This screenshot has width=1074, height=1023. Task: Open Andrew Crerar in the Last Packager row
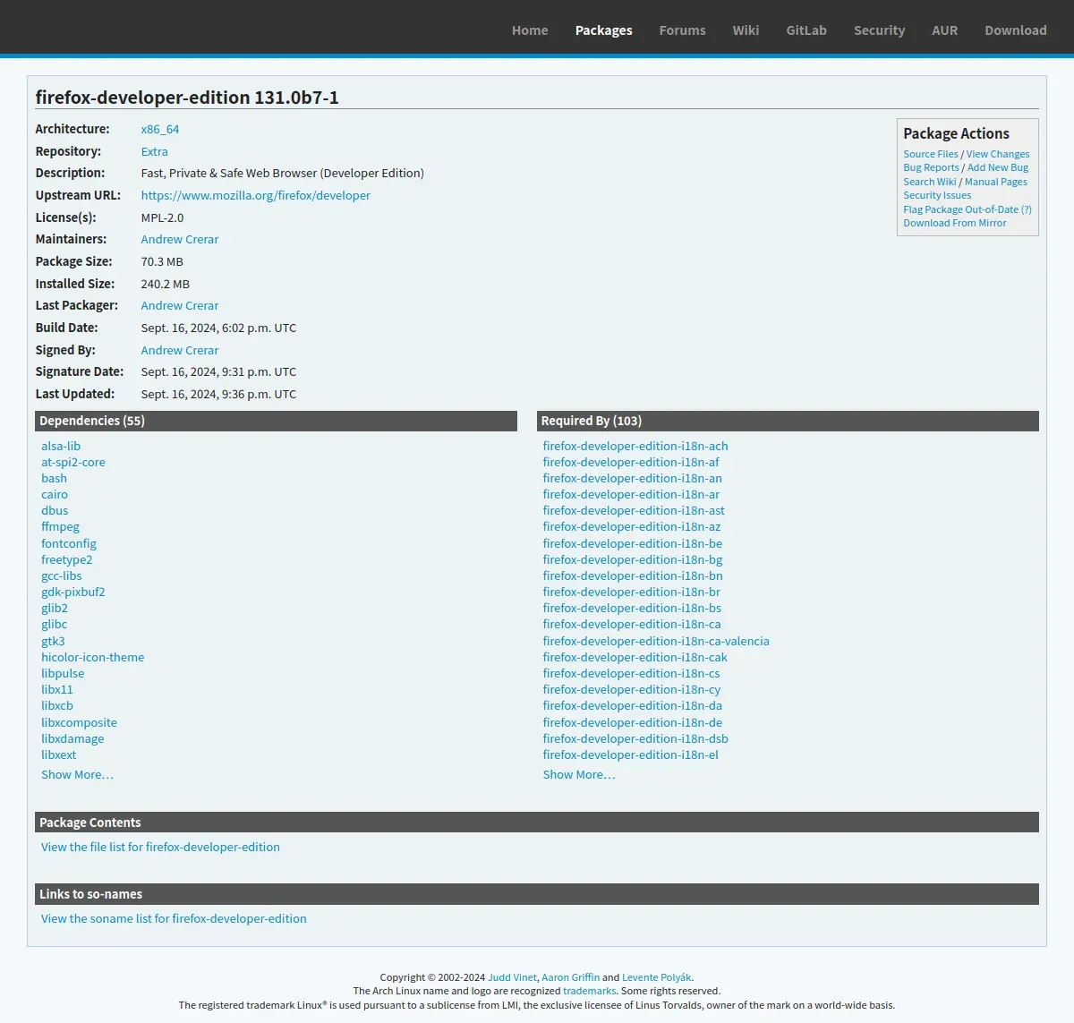(180, 305)
